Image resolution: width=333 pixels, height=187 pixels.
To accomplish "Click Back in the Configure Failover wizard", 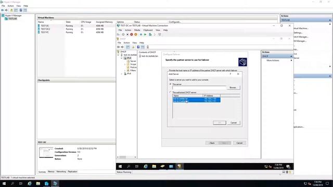I will tap(212, 143).
